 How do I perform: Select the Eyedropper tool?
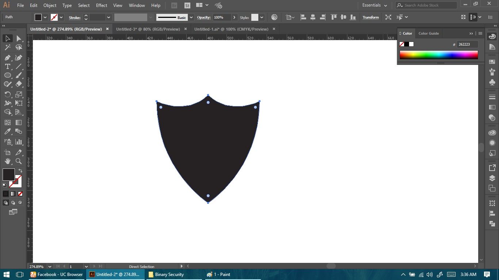pos(7,131)
